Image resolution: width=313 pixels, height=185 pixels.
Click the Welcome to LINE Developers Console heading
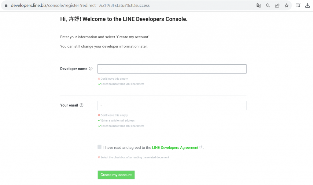coord(124,19)
